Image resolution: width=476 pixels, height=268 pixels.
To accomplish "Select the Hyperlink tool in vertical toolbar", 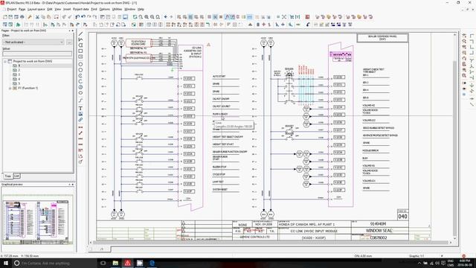I will (x=80, y=120).
